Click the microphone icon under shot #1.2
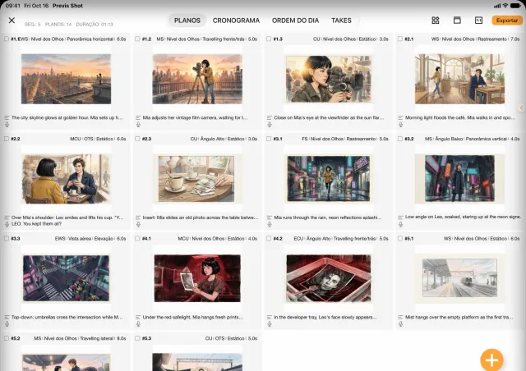Viewport: 526px width, 371px height. pyautogui.click(x=138, y=125)
